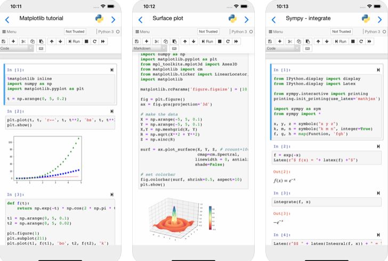Restart kernel in Surface plot toolbar
The image size is (388, 261).
click(x=228, y=42)
